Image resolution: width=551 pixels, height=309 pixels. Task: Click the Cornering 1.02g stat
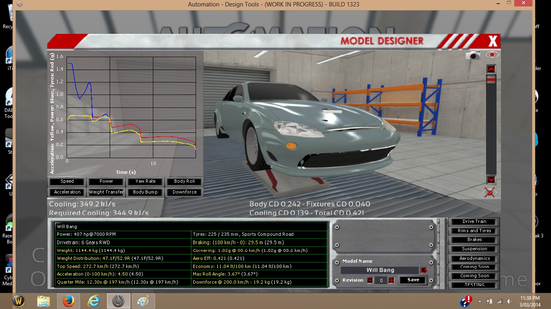[x=259, y=250]
